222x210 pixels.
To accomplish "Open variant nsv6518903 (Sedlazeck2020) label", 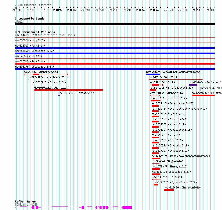I will (34, 51).
